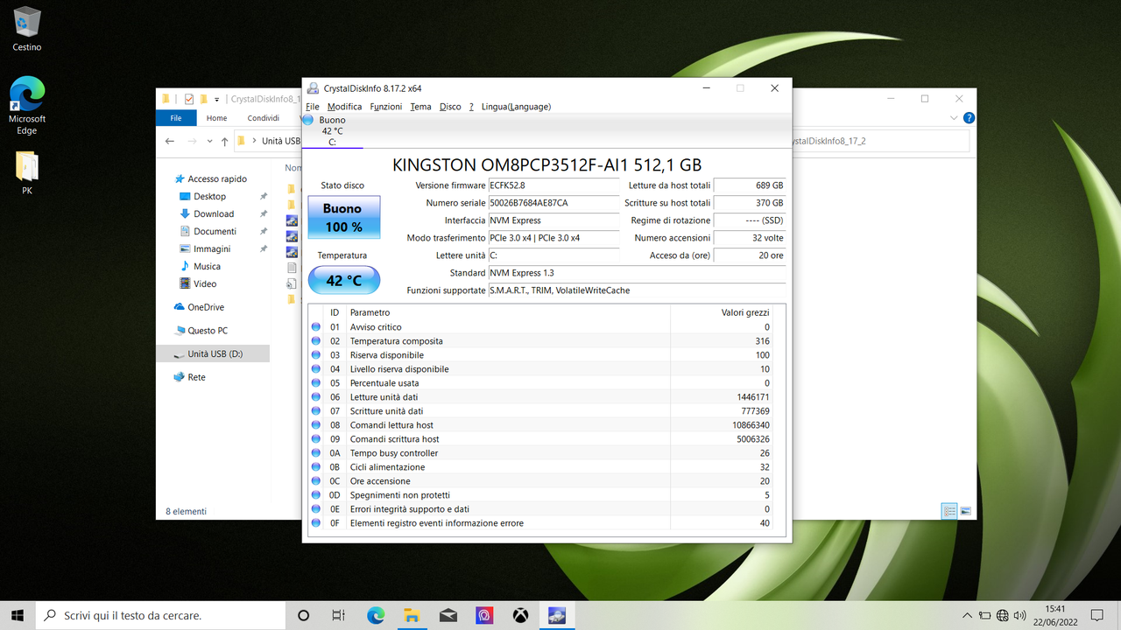Image resolution: width=1121 pixels, height=630 pixels.
Task: Click the blue dot next to Temperatura composita
Action: click(x=316, y=341)
